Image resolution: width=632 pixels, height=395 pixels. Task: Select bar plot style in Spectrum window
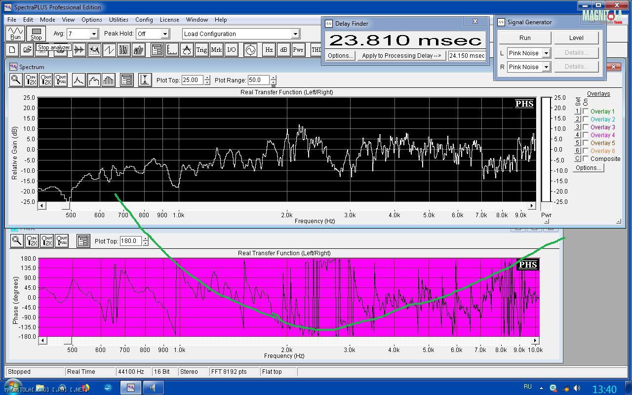pos(108,80)
